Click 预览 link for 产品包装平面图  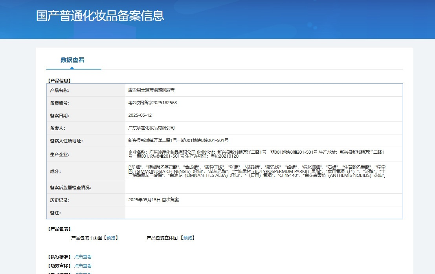point(111,238)
